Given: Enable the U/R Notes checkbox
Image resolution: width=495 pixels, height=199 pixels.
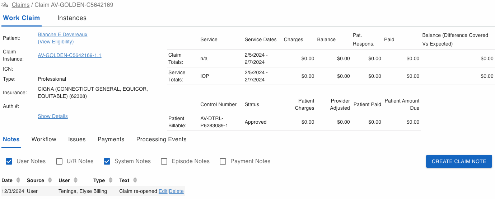Looking at the screenshot, I should point(59,161).
